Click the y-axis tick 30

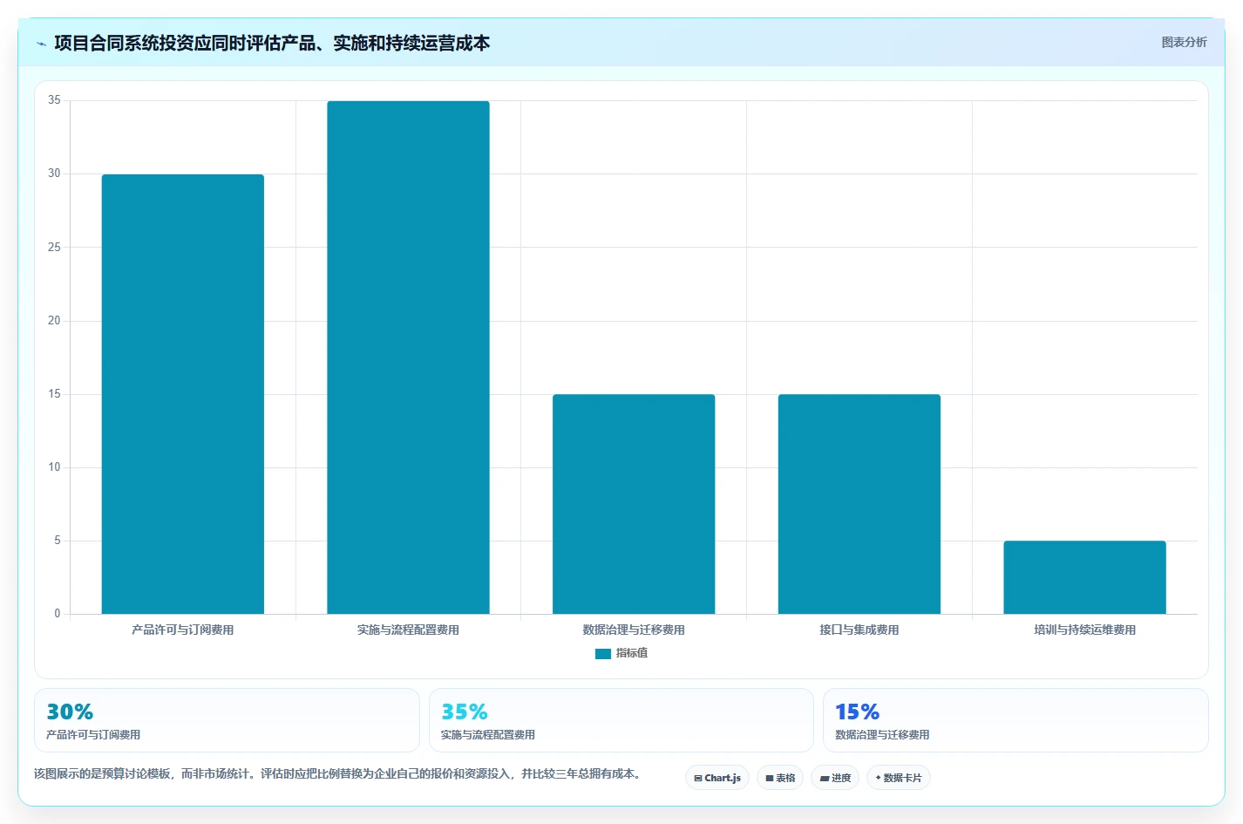click(55, 174)
